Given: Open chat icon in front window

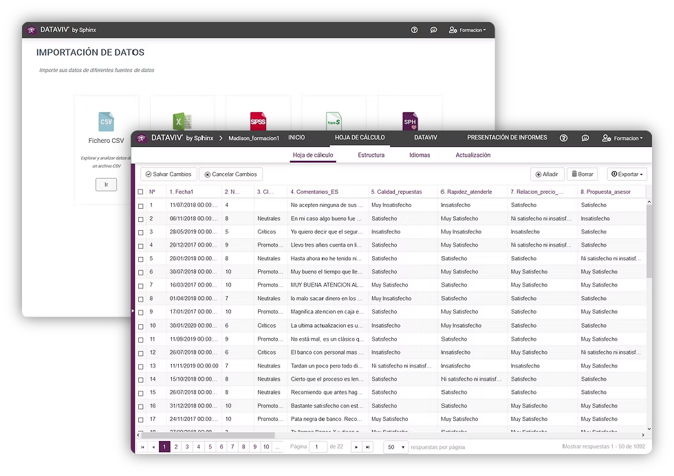Looking at the screenshot, I should click(x=585, y=138).
